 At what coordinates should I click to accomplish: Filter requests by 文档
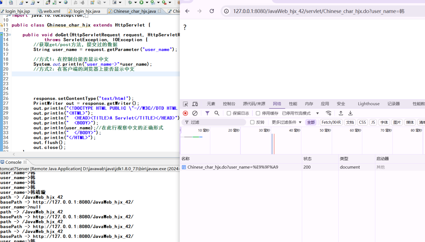tap(350, 122)
